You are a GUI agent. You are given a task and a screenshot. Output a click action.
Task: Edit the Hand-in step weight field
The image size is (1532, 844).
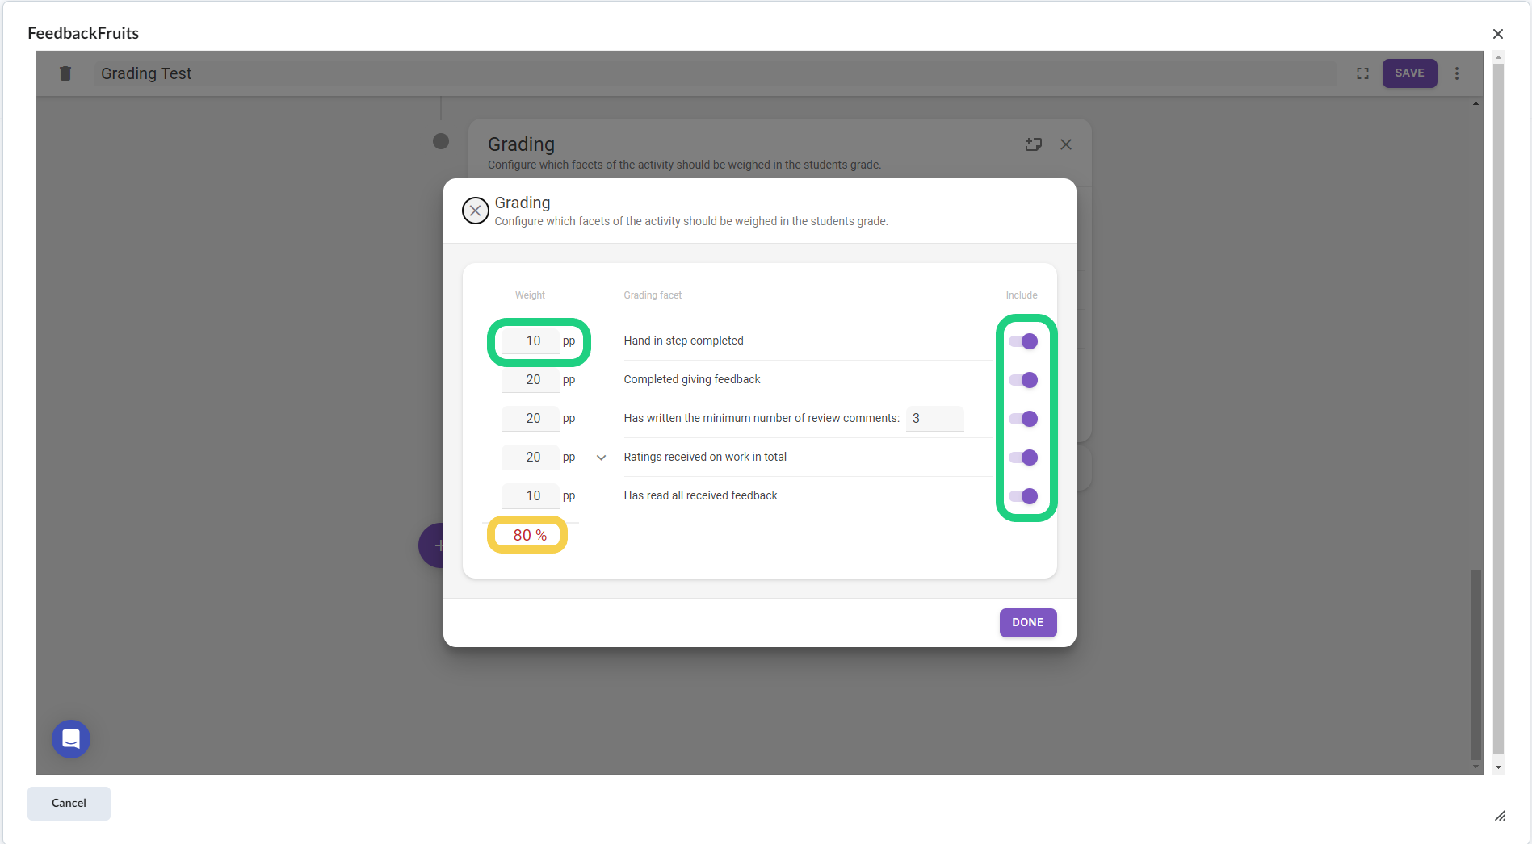(531, 341)
